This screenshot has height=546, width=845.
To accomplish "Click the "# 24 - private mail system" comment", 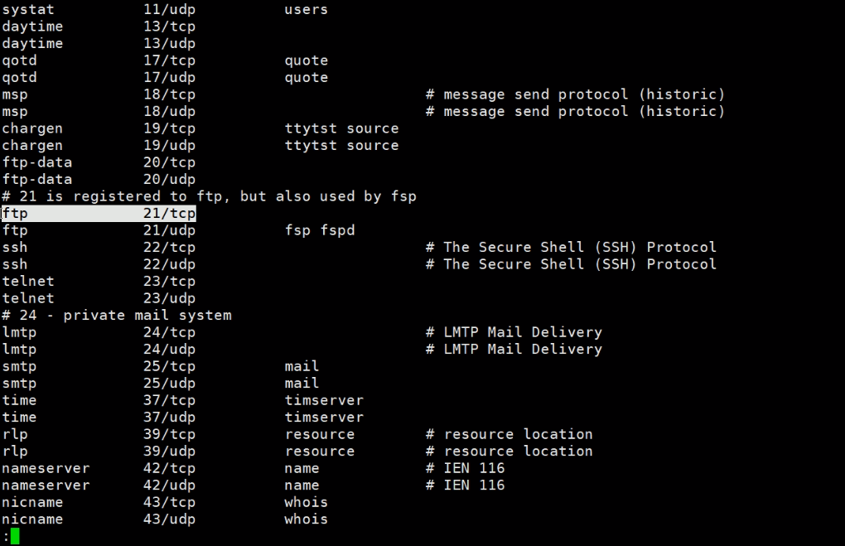I will [x=116, y=315].
